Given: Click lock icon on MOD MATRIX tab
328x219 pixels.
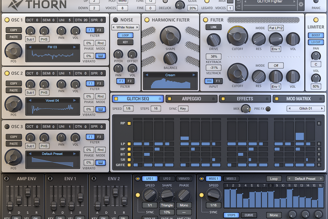Looking at the screenshot, I should tap(321, 99).
